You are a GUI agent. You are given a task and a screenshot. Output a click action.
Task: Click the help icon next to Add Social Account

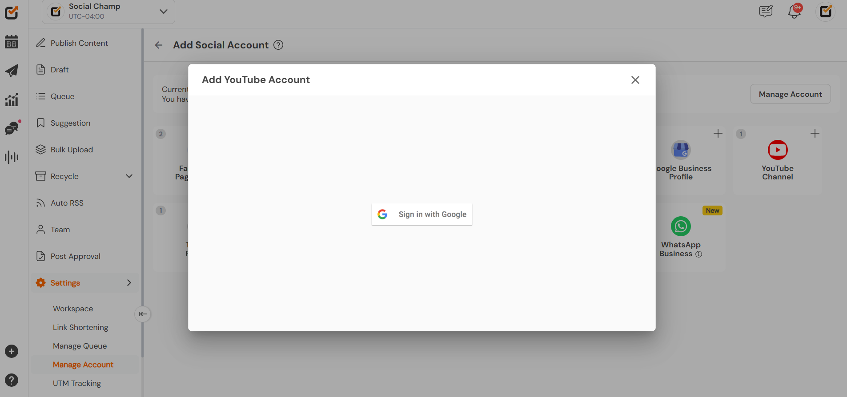click(x=278, y=45)
